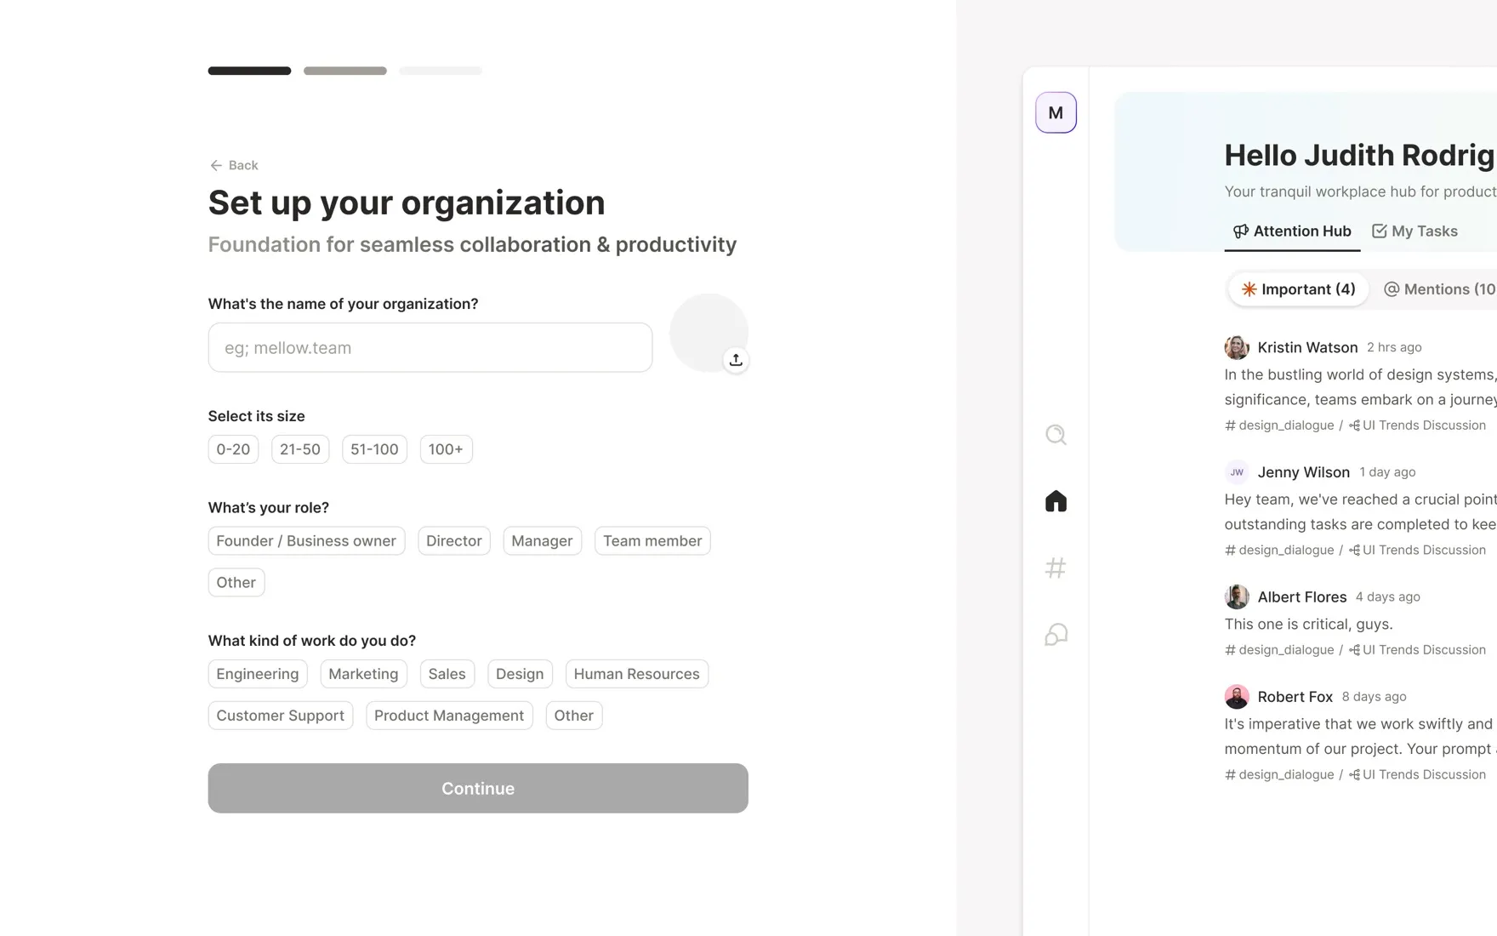Open Jenny Wilson's UI Trends Discussion thread

[x=1417, y=551]
